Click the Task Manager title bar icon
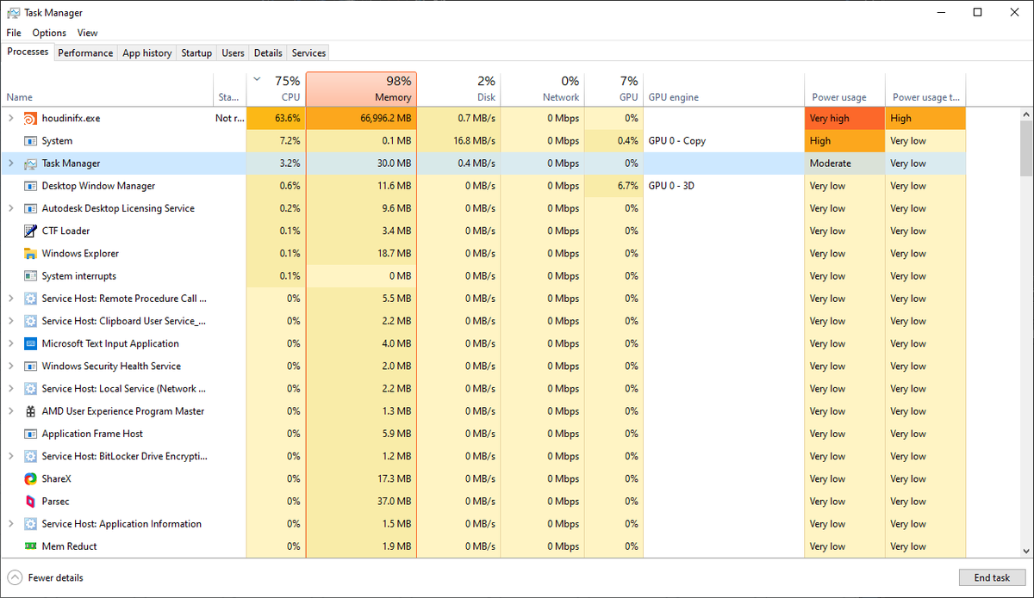 pos(13,13)
